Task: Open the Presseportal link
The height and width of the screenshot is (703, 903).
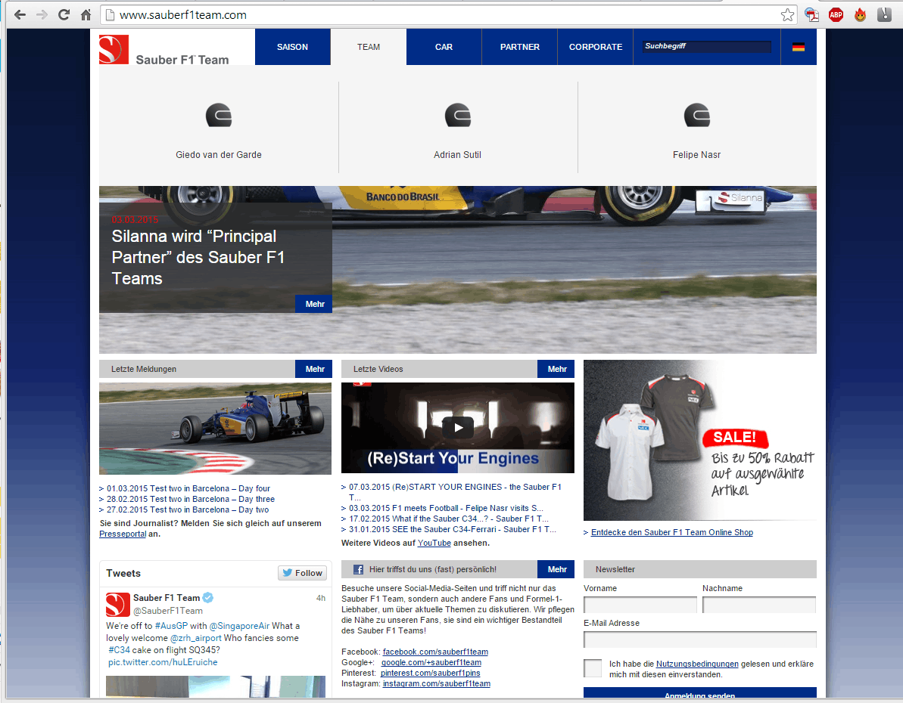Action: pos(123,534)
